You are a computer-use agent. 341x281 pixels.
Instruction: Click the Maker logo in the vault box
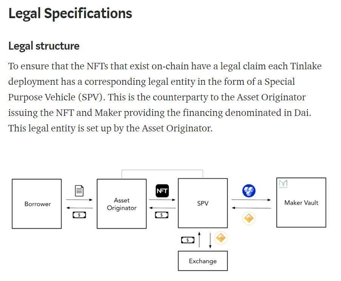[283, 184]
